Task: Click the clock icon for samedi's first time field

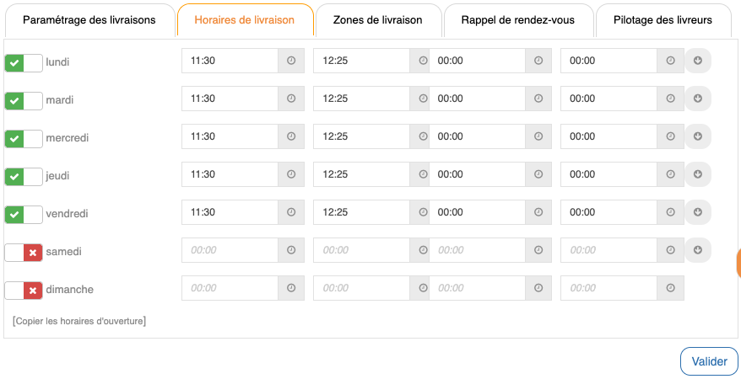Action: click(x=291, y=250)
